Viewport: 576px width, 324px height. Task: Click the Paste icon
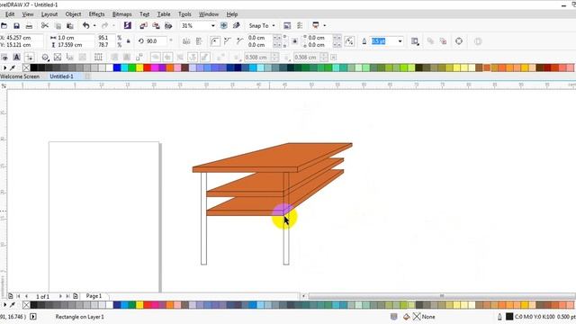[70, 26]
